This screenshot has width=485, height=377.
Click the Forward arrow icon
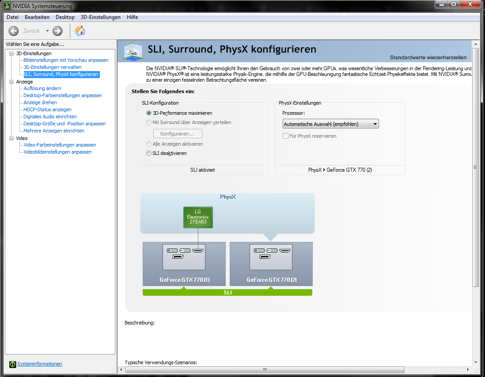coord(57,31)
